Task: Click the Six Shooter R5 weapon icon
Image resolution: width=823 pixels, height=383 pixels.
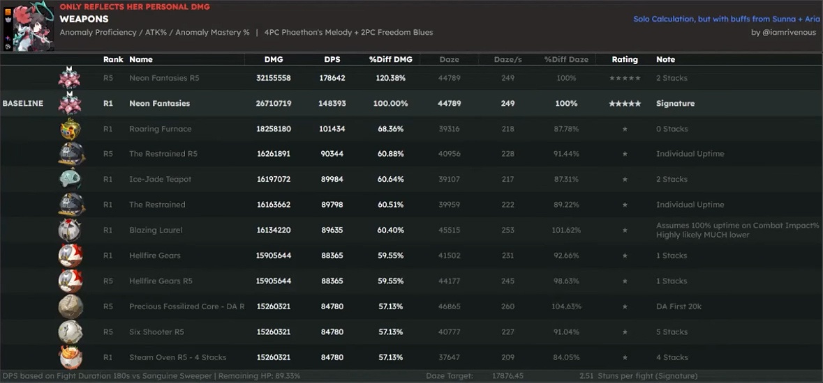Action: [x=70, y=331]
